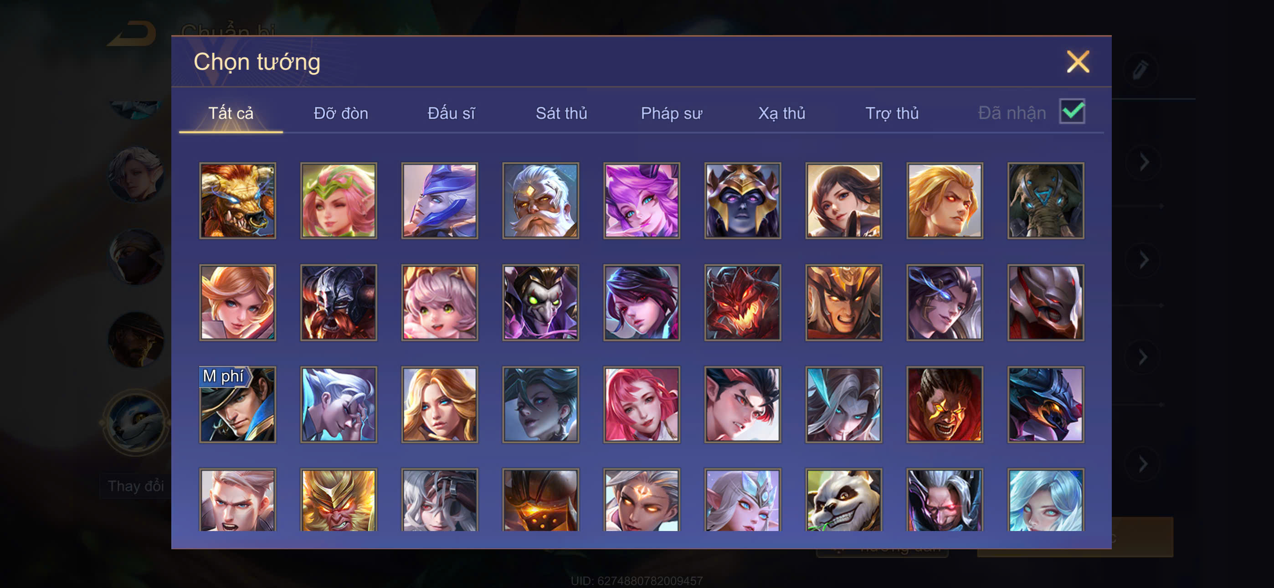Toggle the 'Đã nhận' checkbox

click(1072, 111)
